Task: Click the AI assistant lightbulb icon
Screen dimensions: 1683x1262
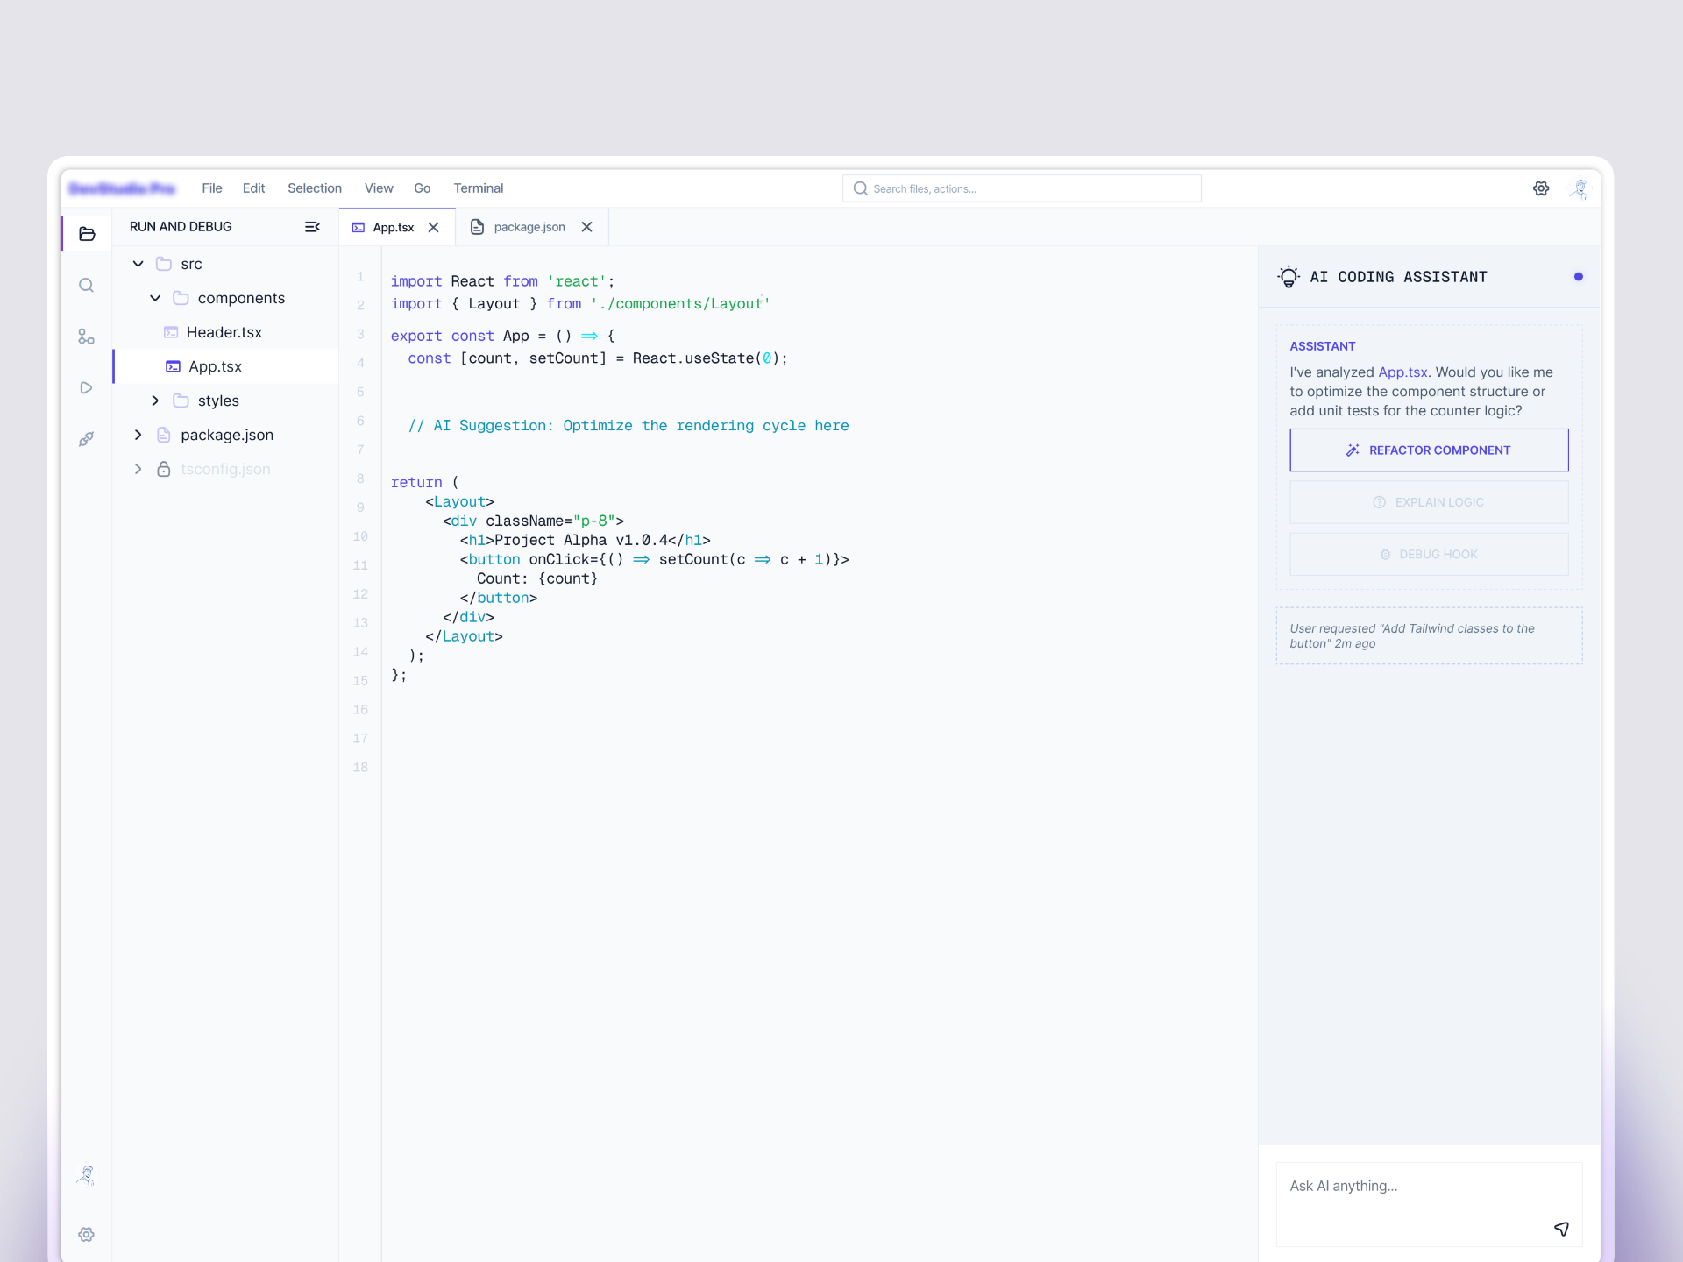Action: [x=1289, y=277]
